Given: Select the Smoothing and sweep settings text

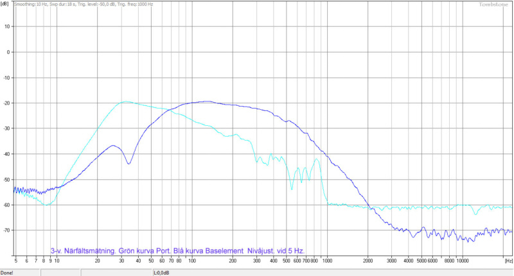Looking at the screenshot, I should [85, 4].
